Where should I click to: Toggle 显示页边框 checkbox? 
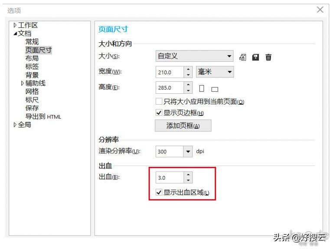coord(159,113)
